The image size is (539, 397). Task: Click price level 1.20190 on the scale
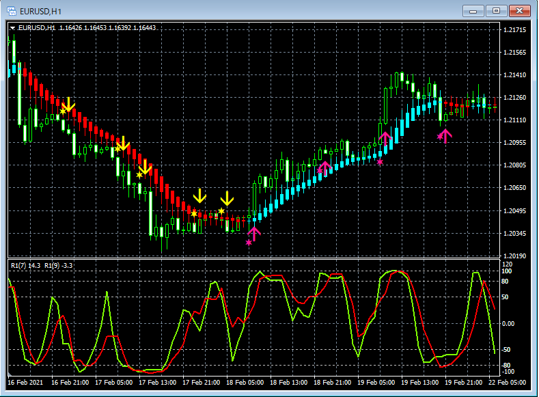click(x=514, y=256)
